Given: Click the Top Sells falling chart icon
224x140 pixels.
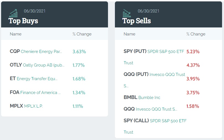Looking at the screenshot, I should click(x=127, y=13).
